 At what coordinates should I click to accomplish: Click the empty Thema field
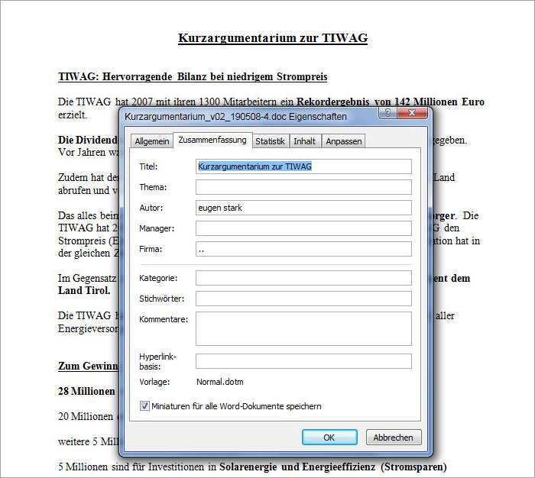coord(303,187)
